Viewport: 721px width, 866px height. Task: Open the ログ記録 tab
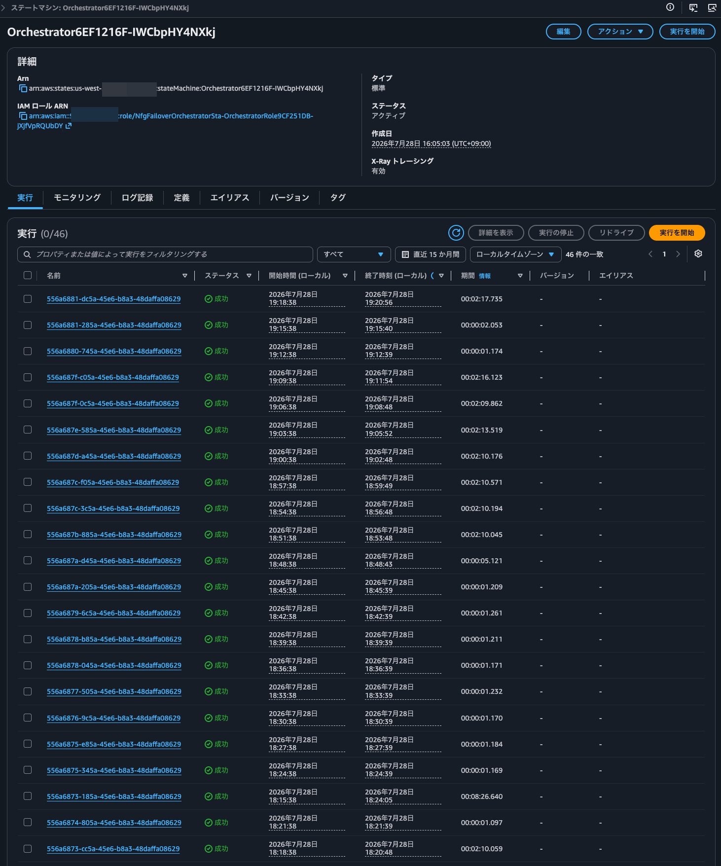pos(137,198)
